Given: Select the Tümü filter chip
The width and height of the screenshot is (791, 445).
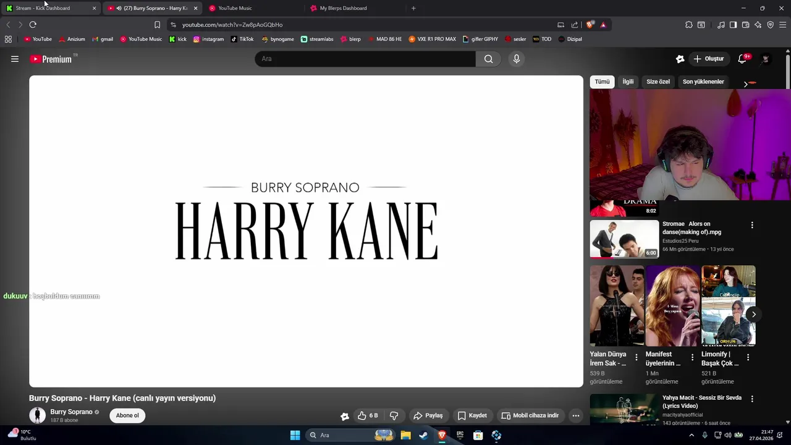Looking at the screenshot, I should point(602,82).
